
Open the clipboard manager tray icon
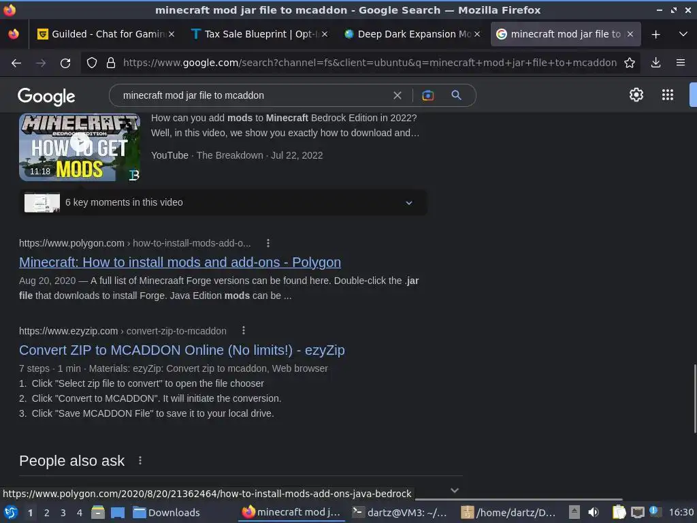[x=619, y=512]
